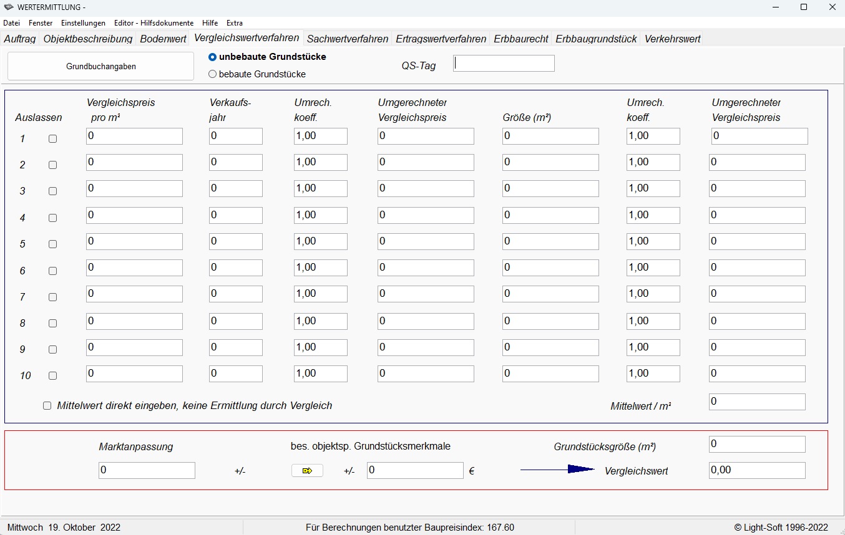Click the date Mittwoch 19. Oktober 2022
845x535 pixels.
[64, 528]
